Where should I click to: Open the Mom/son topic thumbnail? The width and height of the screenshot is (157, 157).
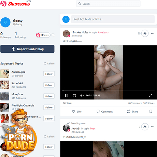tap(5, 96)
